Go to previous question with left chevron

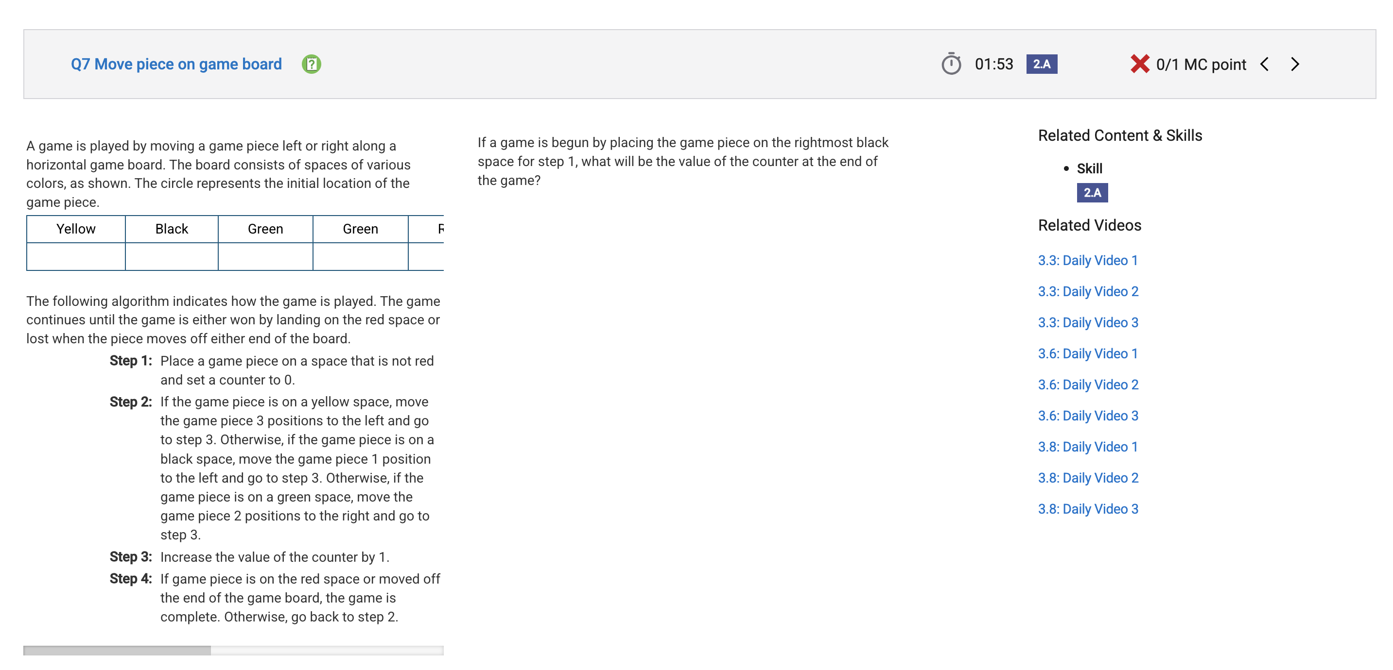(x=1264, y=64)
